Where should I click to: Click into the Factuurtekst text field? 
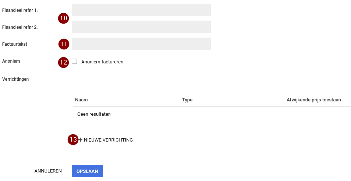tap(141, 44)
